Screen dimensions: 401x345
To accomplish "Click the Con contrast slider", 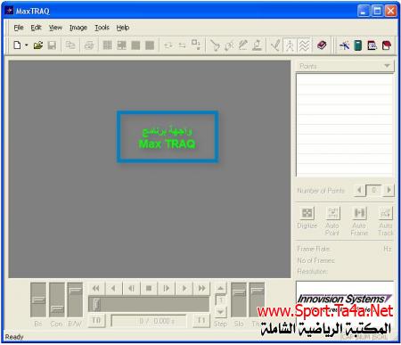I will [57, 300].
